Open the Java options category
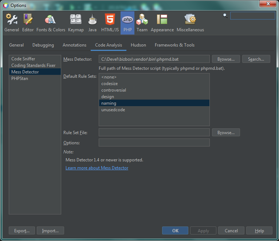279x241 pixels. 93,23
